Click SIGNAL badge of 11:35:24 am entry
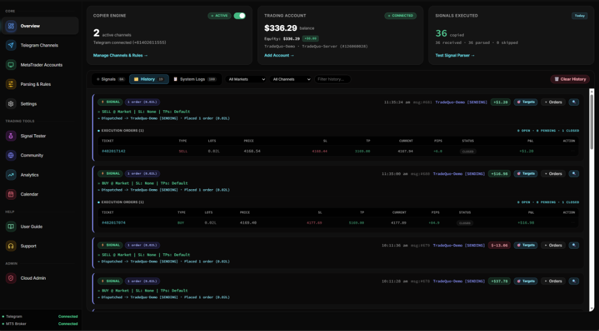The width and height of the screenshot is (599, 331). click(111, 102)
